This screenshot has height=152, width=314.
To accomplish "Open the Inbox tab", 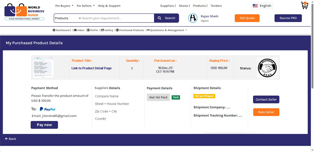I will (x=79, y=30).
